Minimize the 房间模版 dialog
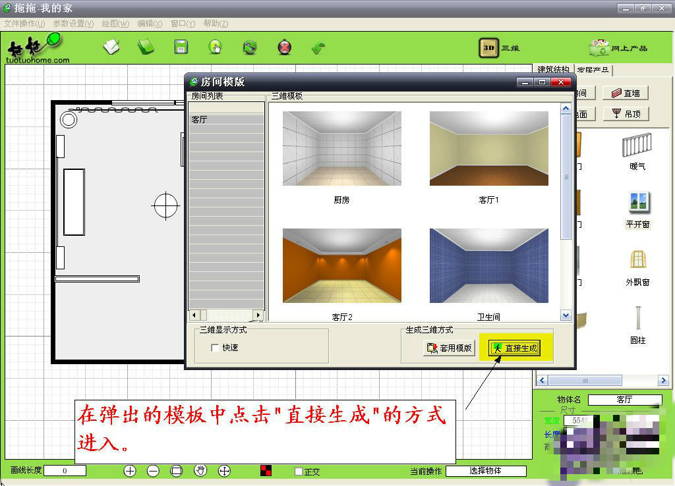The image size is (675, 486). (525, 82)
